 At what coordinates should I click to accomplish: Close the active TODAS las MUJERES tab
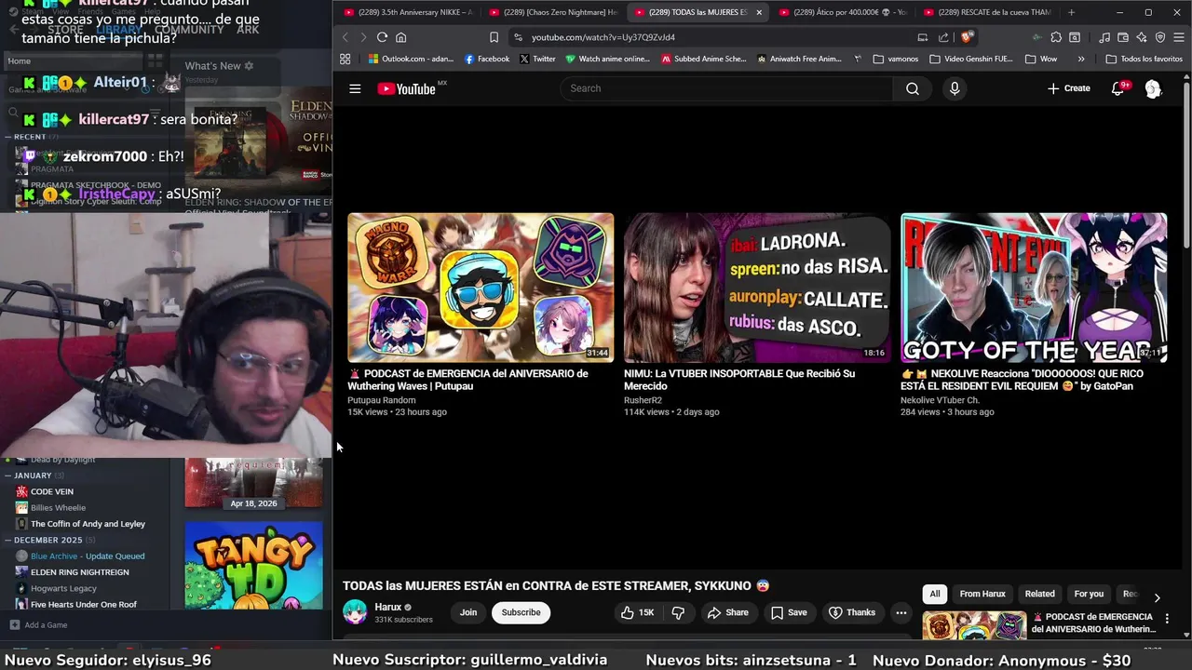tap(759, 12)
